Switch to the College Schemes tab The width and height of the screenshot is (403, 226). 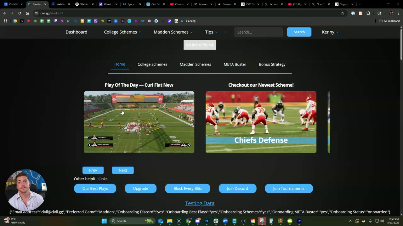152,64
